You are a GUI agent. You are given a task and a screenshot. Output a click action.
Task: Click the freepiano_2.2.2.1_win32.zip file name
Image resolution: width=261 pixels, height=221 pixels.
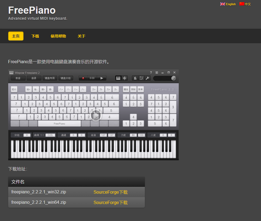pyautogui.click(x=39, y=192)
